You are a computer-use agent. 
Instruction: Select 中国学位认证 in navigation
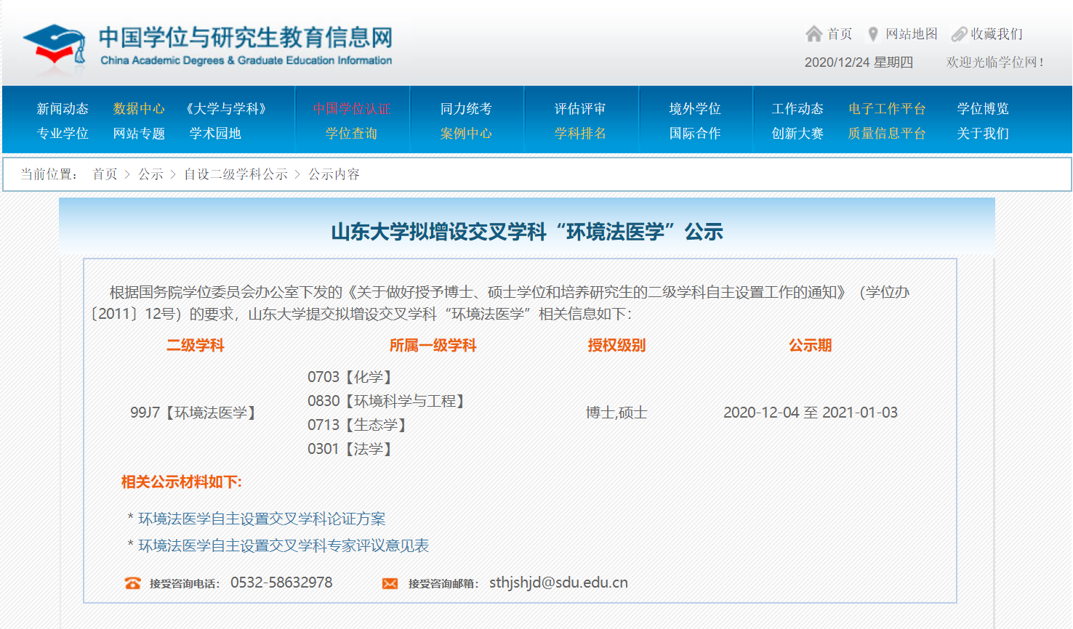352,109
